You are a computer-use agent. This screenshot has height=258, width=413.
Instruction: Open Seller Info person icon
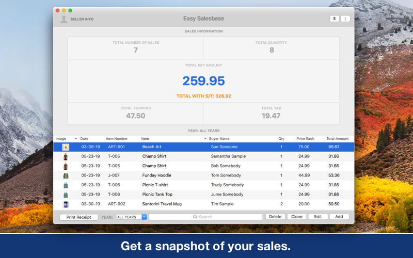tap(63, 19)
